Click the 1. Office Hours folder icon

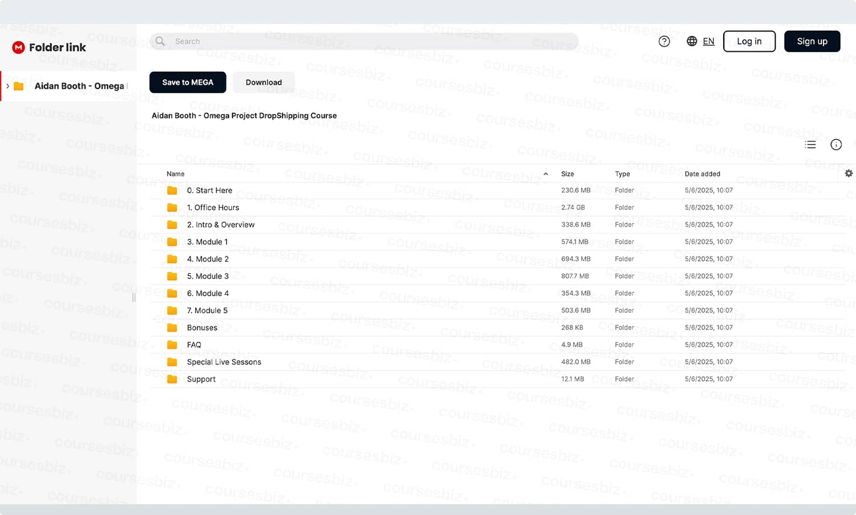click(x=172, y=207)
